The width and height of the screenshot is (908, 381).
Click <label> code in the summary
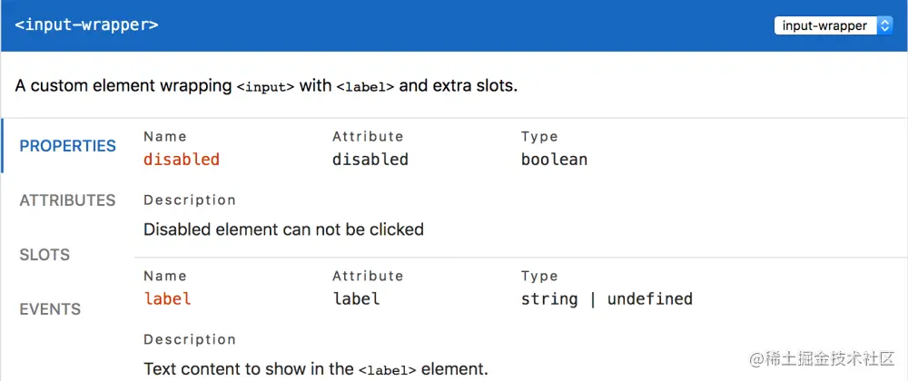tap(365, 87)
